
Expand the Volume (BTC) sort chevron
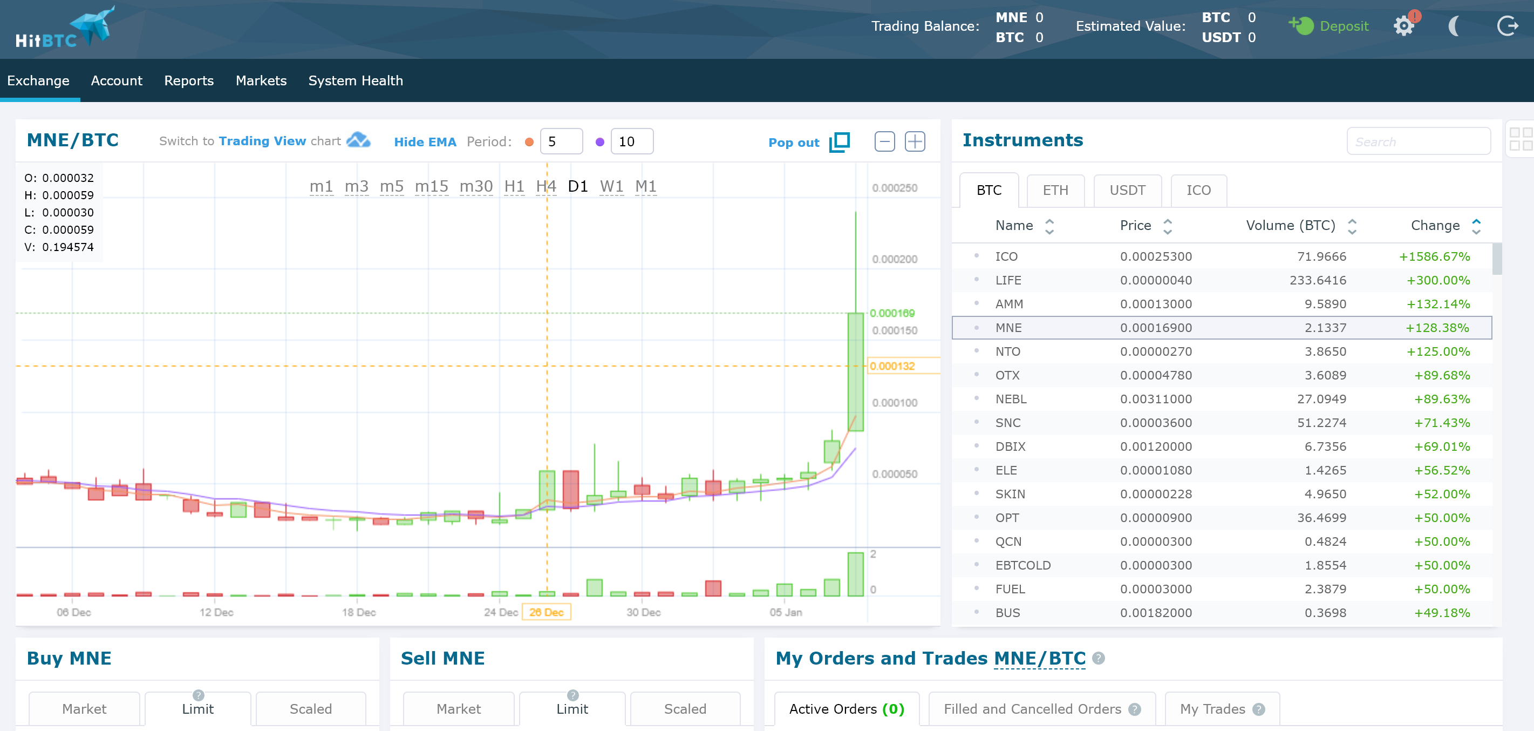1353,225
